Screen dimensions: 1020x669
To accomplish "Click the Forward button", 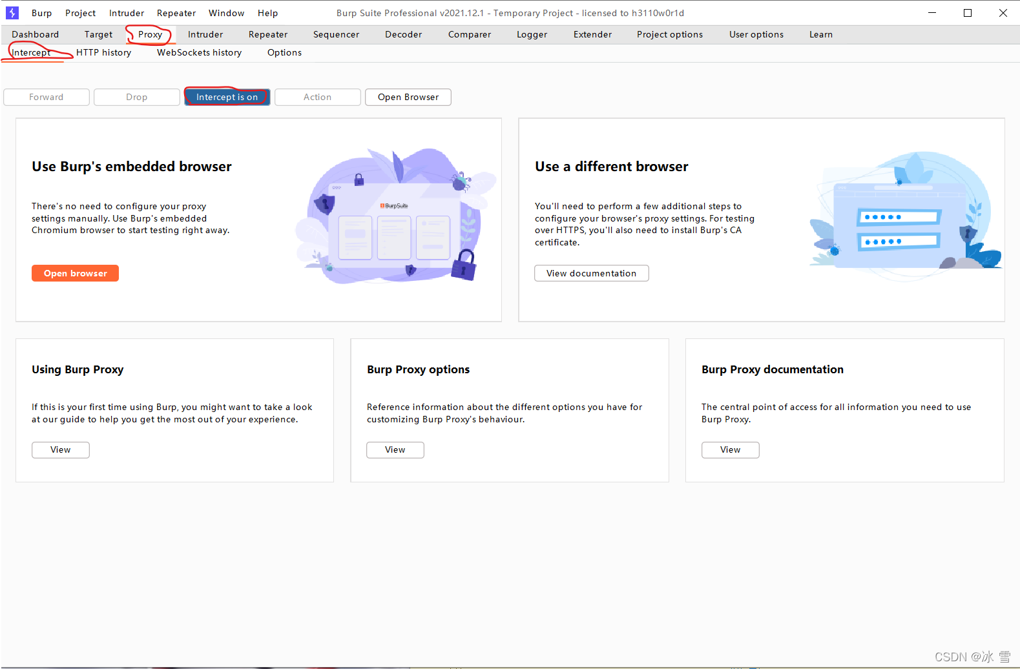I will (x=47, y=97).
